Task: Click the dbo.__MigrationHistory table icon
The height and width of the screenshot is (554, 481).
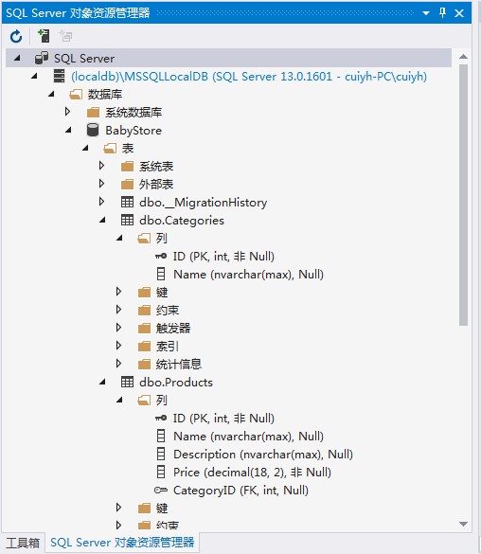Action: pos(127,202)
